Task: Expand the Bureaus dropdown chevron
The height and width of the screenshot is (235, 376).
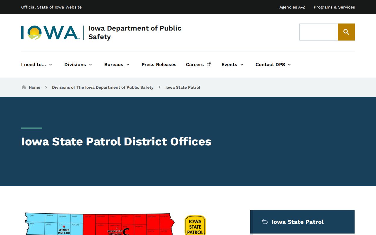Action: (x=128, y=65)
